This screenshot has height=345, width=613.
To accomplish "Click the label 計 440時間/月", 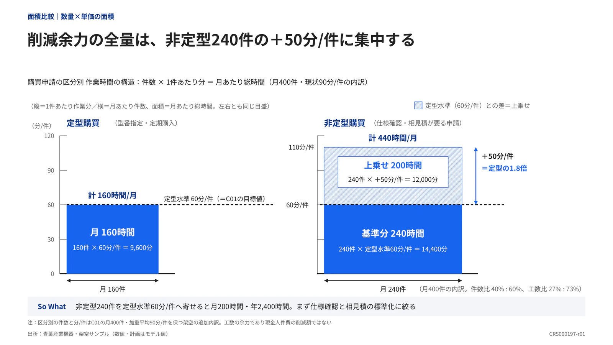I will click(393, 138).
